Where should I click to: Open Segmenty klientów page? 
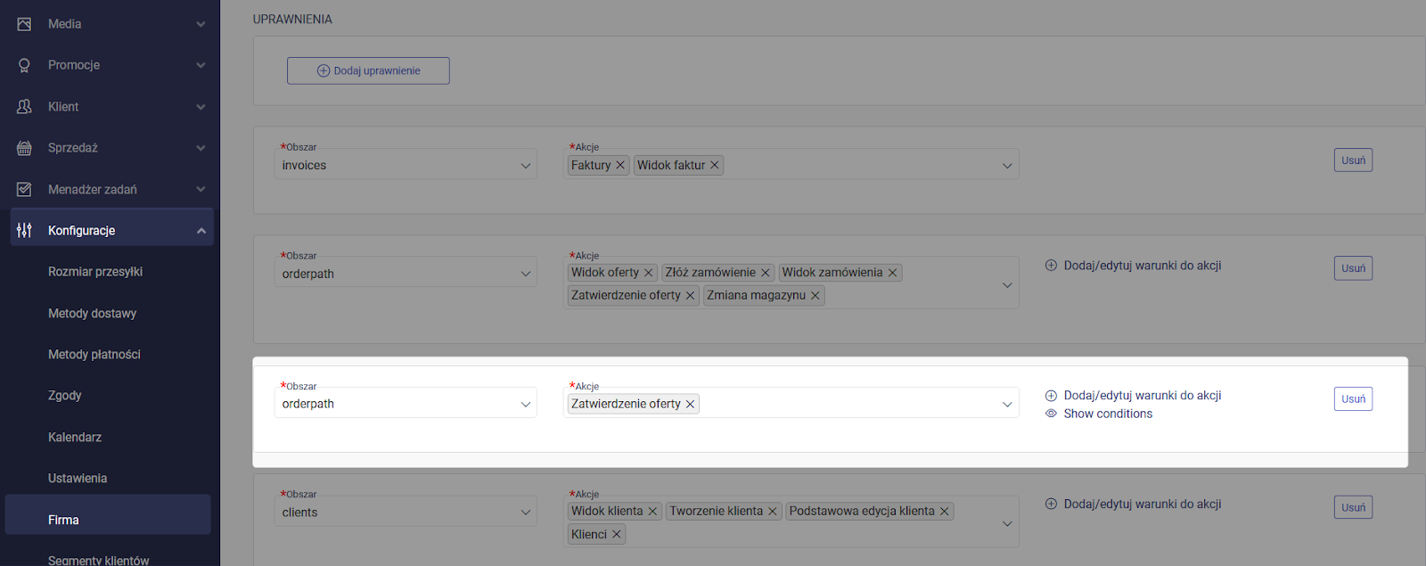click(99, 560)
